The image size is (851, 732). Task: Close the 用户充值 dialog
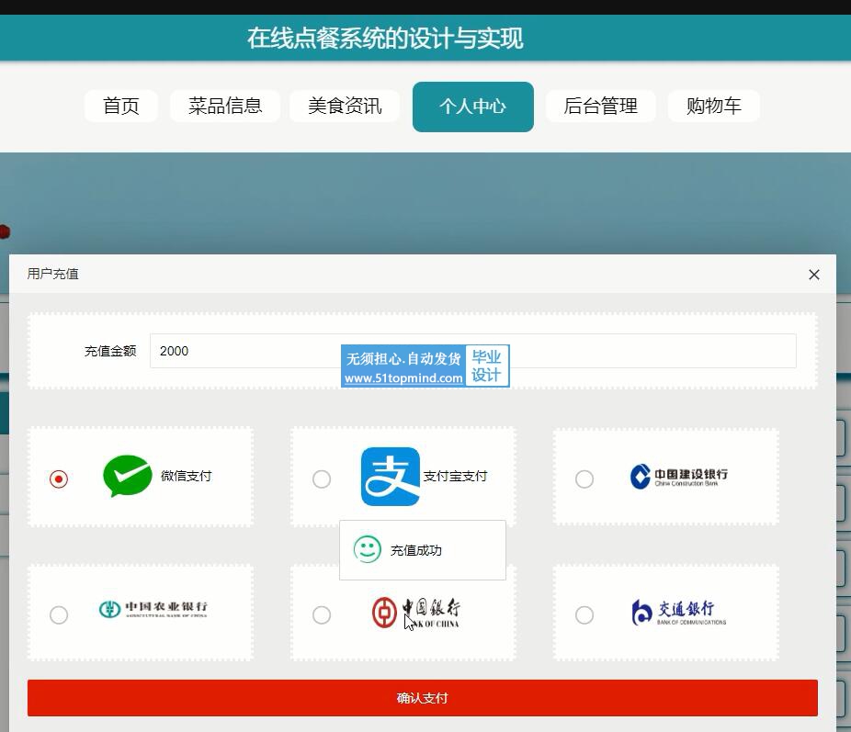814,275
